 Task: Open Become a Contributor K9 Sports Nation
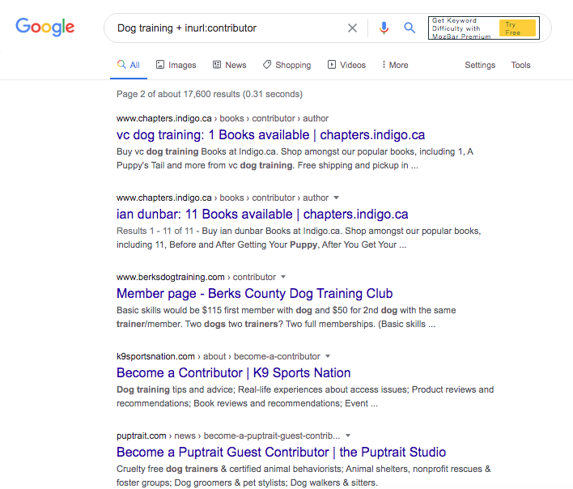pyautogui.click(x=234, y=372)
